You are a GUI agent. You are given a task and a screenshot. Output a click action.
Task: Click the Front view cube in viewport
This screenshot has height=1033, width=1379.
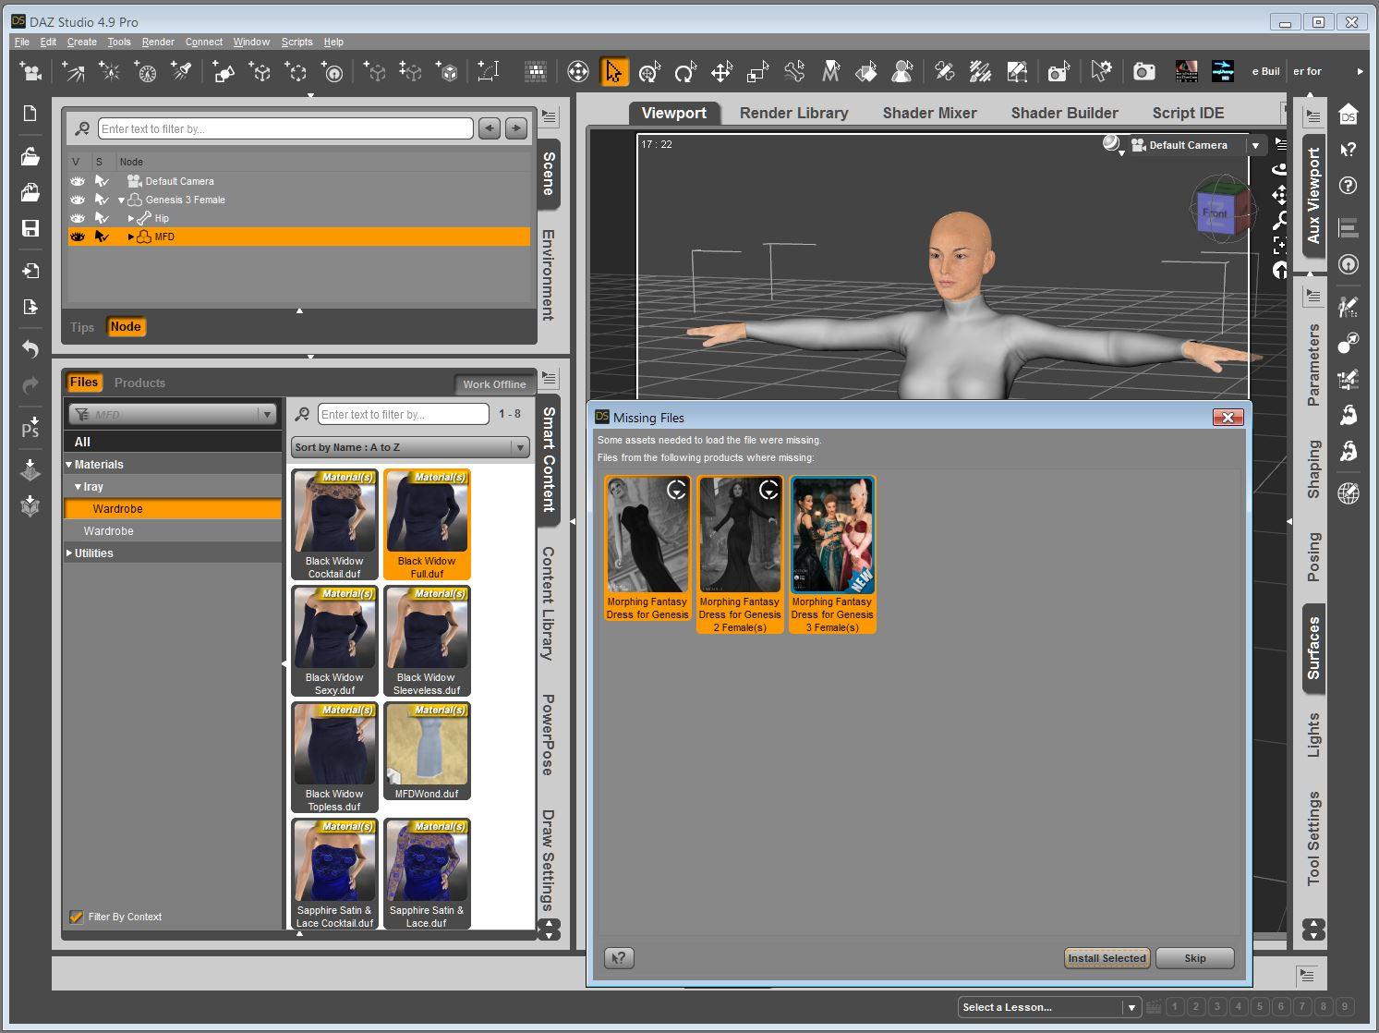tap(1216, 213)
